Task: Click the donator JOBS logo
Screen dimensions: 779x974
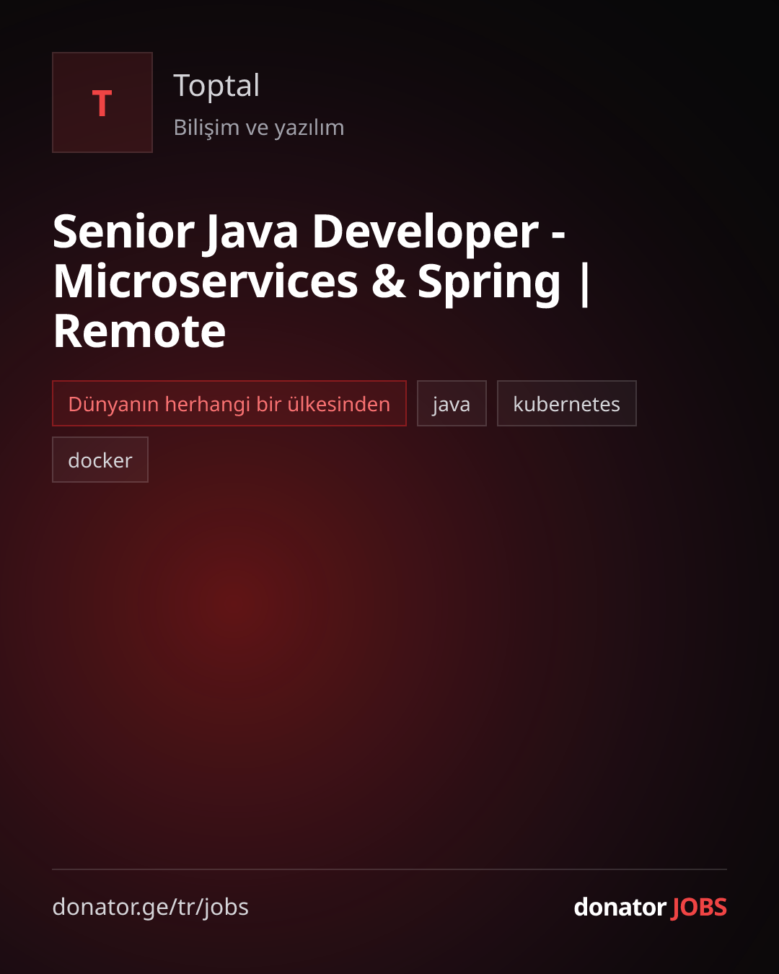Action: [x=650, y=907]
